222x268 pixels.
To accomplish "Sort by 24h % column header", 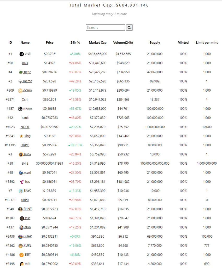I will point(75,43).
